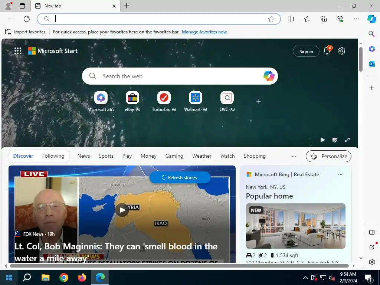Open the Popular home photo
The width and height of the screenshot is (380, 285).
click(x=295, y=226)
